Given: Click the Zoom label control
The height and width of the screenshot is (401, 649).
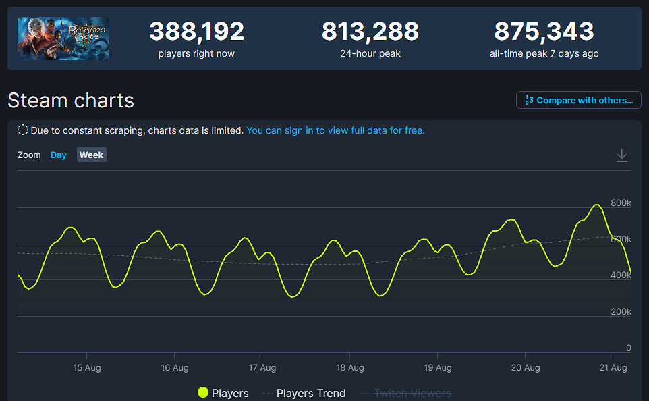Looking at the screenshot, I should point(29,155).
